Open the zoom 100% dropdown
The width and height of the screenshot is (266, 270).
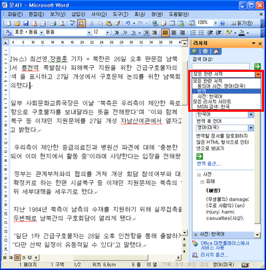point(215,23)
